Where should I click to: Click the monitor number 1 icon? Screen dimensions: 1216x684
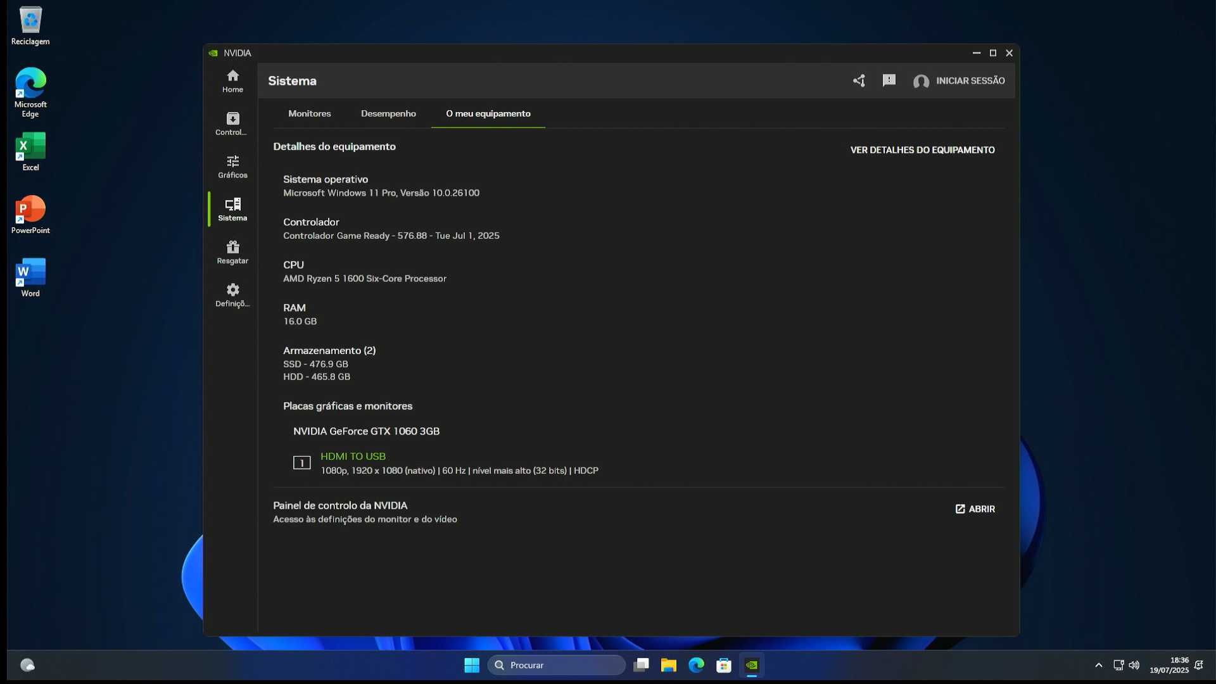point(301,463)
